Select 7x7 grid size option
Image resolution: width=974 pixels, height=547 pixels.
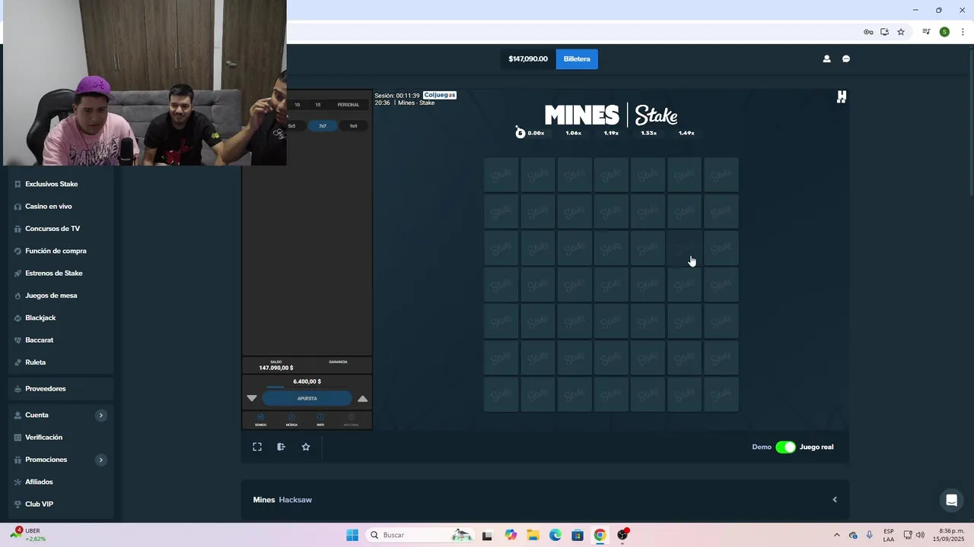pyautogui.click(x=323, y=126)
